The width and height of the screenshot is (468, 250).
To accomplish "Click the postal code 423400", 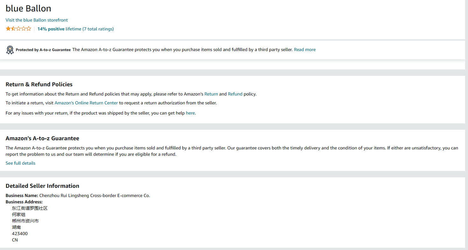I will pyautogui.click(x=20, y=234).
